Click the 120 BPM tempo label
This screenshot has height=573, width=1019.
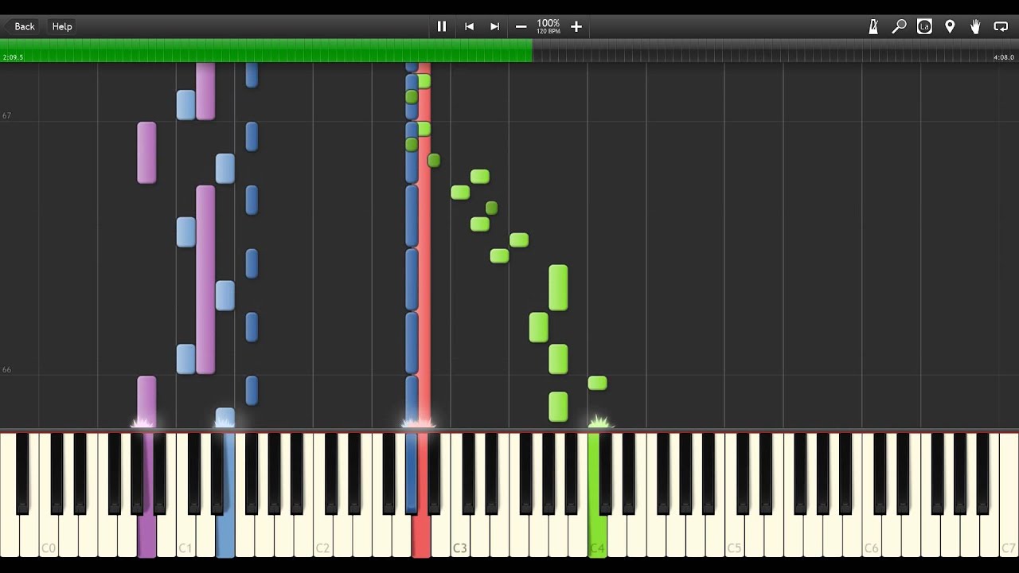point(548,32)
